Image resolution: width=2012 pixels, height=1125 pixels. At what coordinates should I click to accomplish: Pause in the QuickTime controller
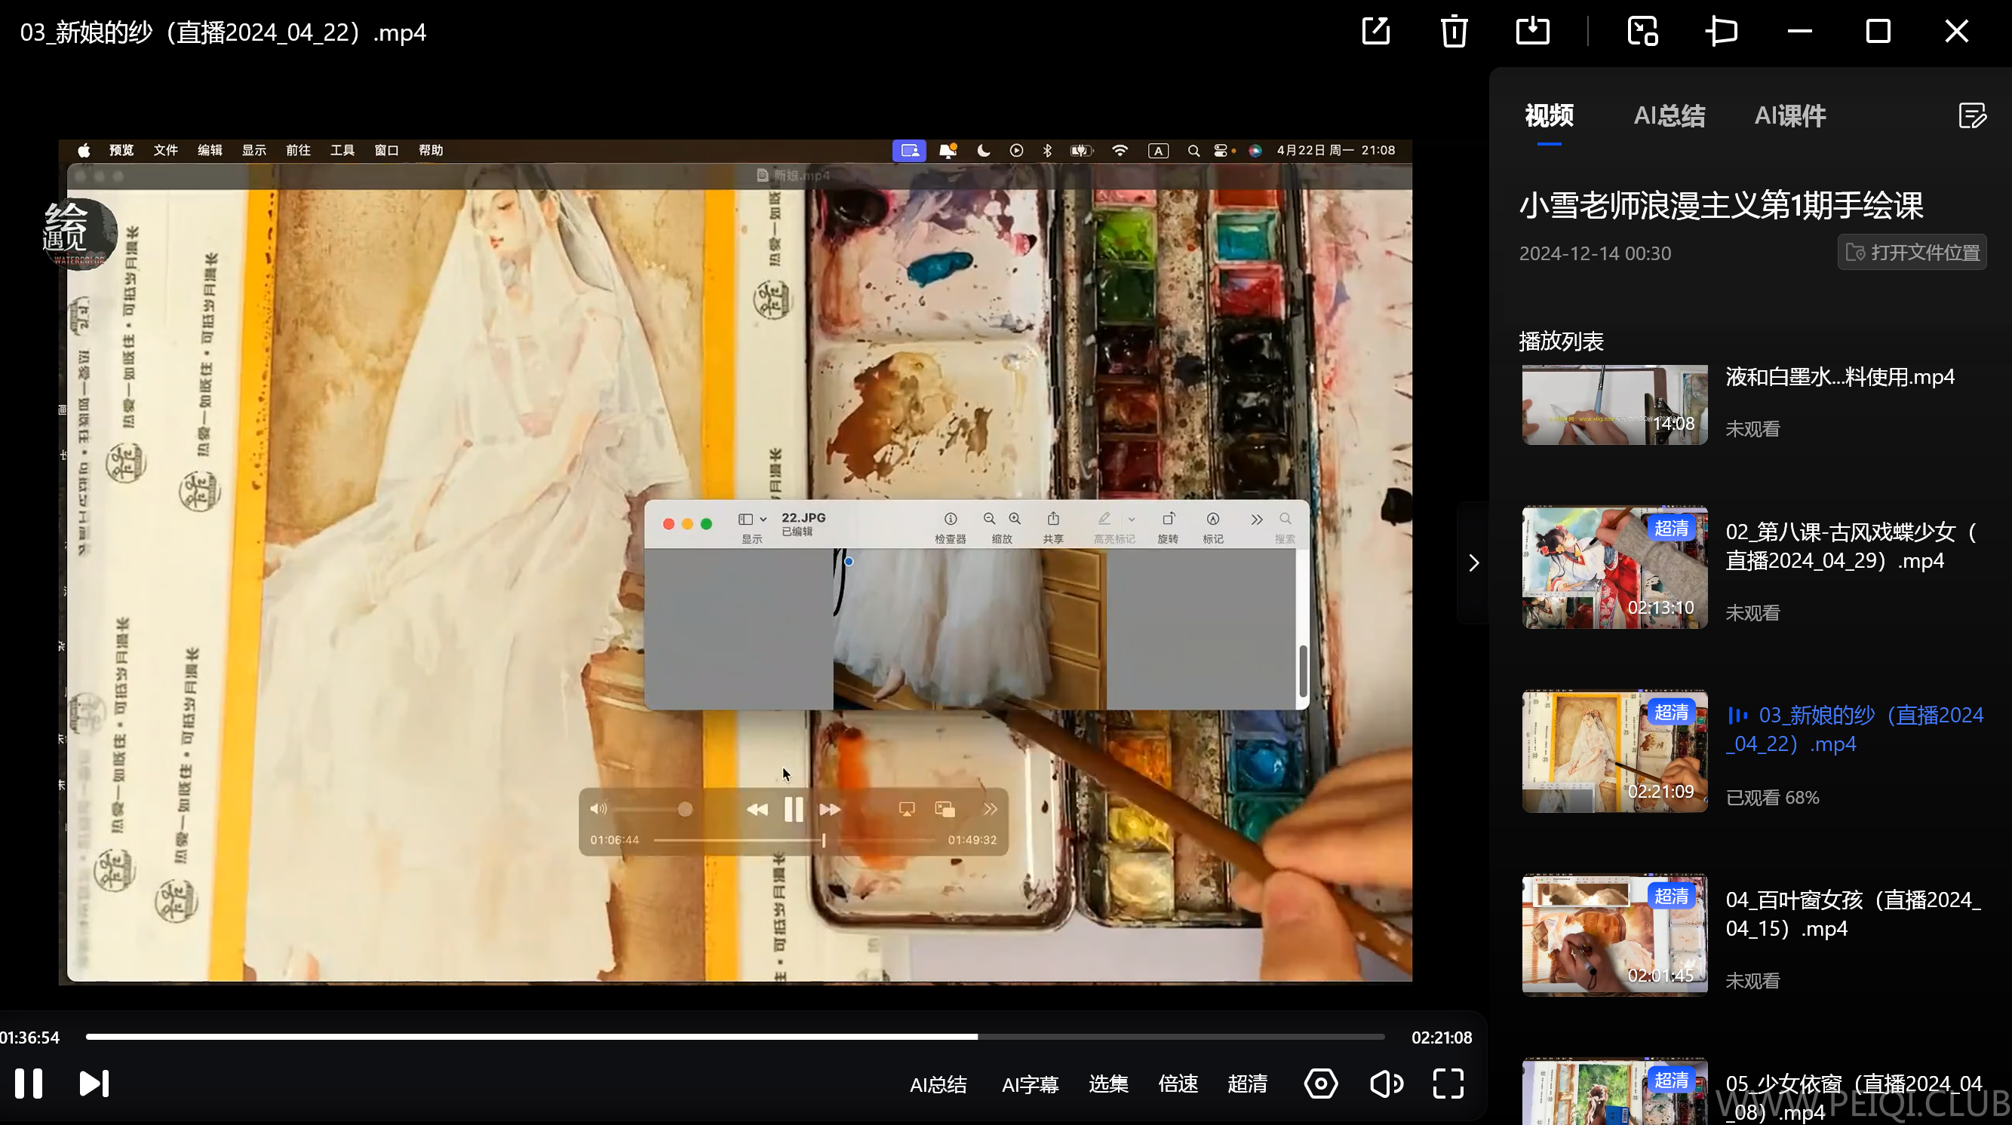pyautogui.click(x=793, y=810)
